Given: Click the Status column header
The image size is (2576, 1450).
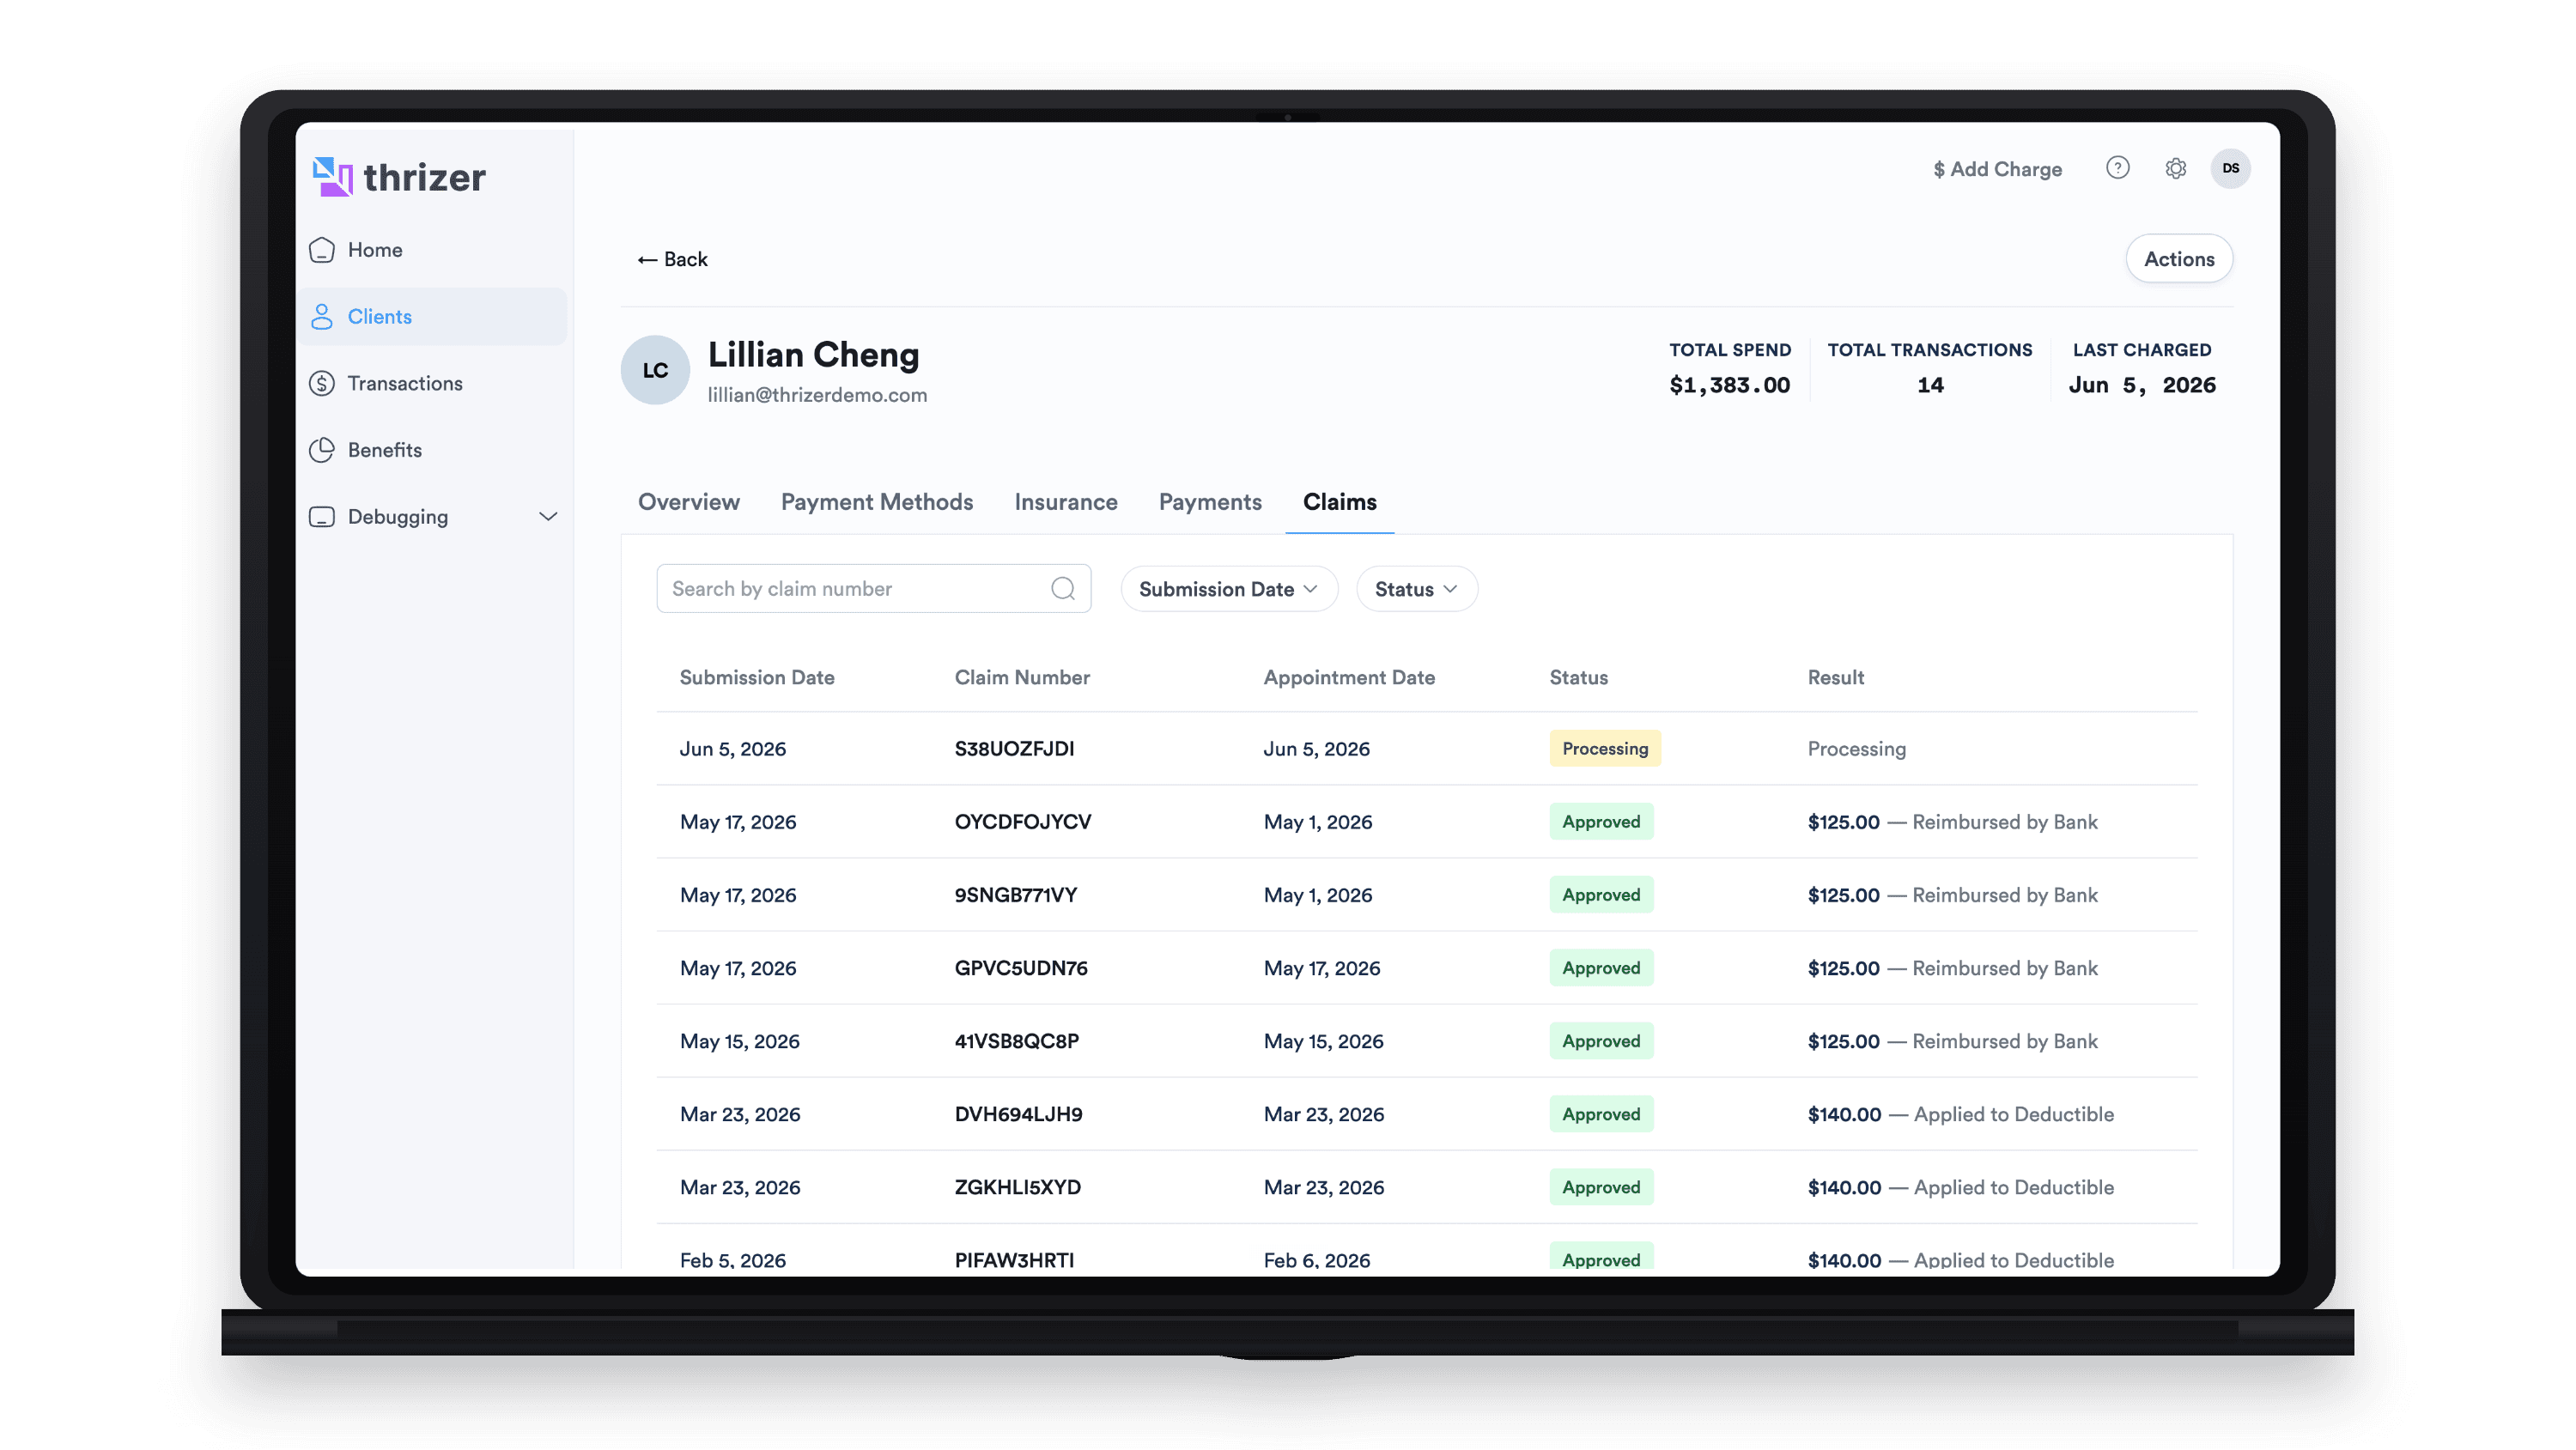Looking at the screenshot, I should 1578,678.
